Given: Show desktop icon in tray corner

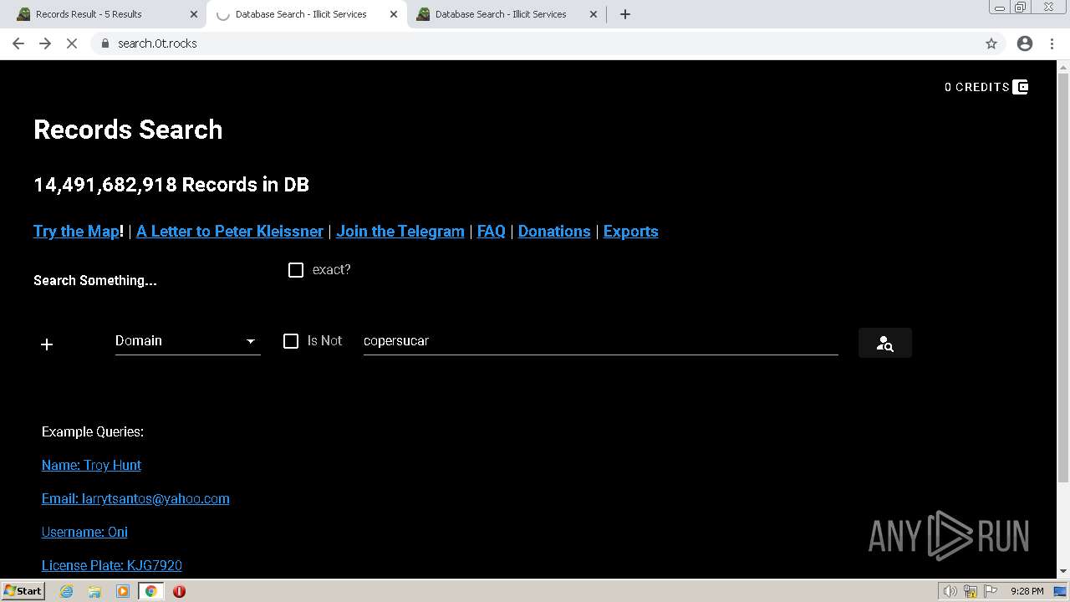Looking at the screenshot, I should click(1060, 591).
